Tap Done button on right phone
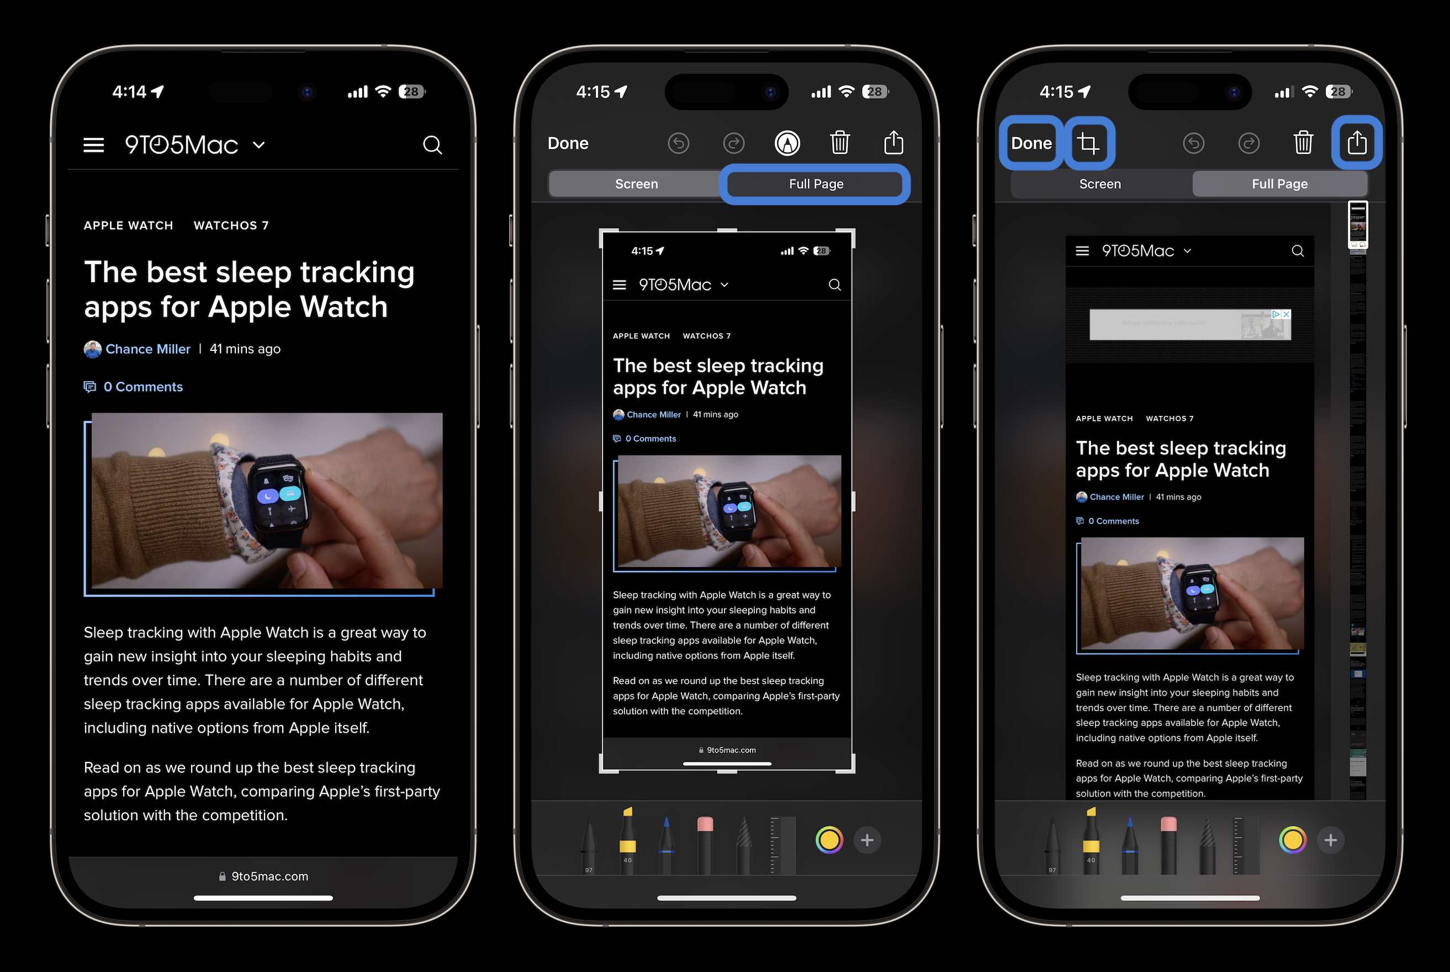Screen dimensions: 1450x972 tap(1031, 142)
